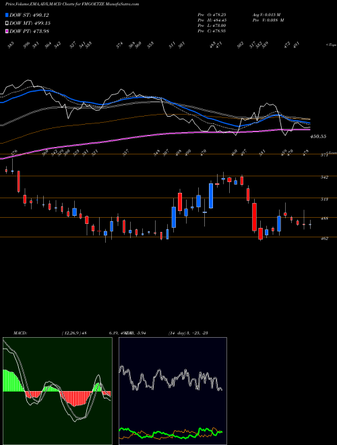Image resolution: width=337 pixels, height=445 pixels.
Task: Click the Avg V: 0.015 M volume text
Action: click(x=266, y=14)
